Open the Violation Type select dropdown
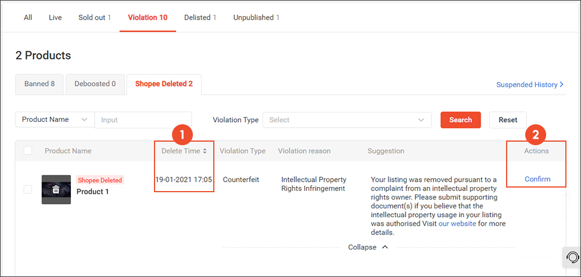581x277 pixels. tap(347, 120)
